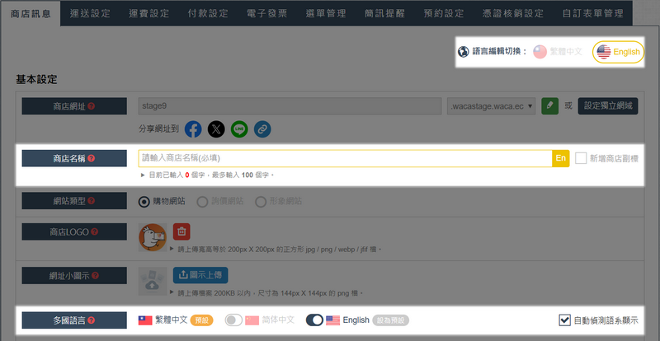The width and height of the screenshot is (660, 341).
Task: Open .wacastage.waca.ec domain dropdown
Action: click(491, 106)
